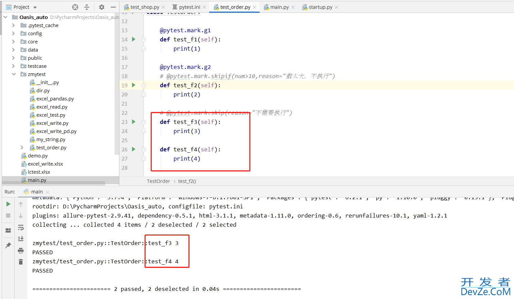Screen dimensions: 514x299
Task: Pin the run tab
Action: point(9,245)
